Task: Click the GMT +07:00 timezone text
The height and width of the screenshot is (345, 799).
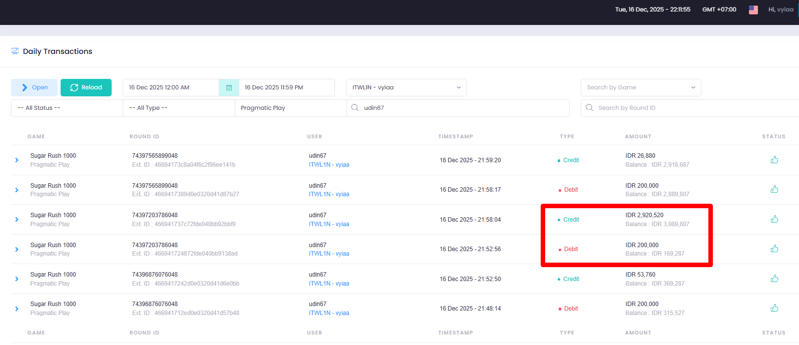Action: [x=719, y=9]
